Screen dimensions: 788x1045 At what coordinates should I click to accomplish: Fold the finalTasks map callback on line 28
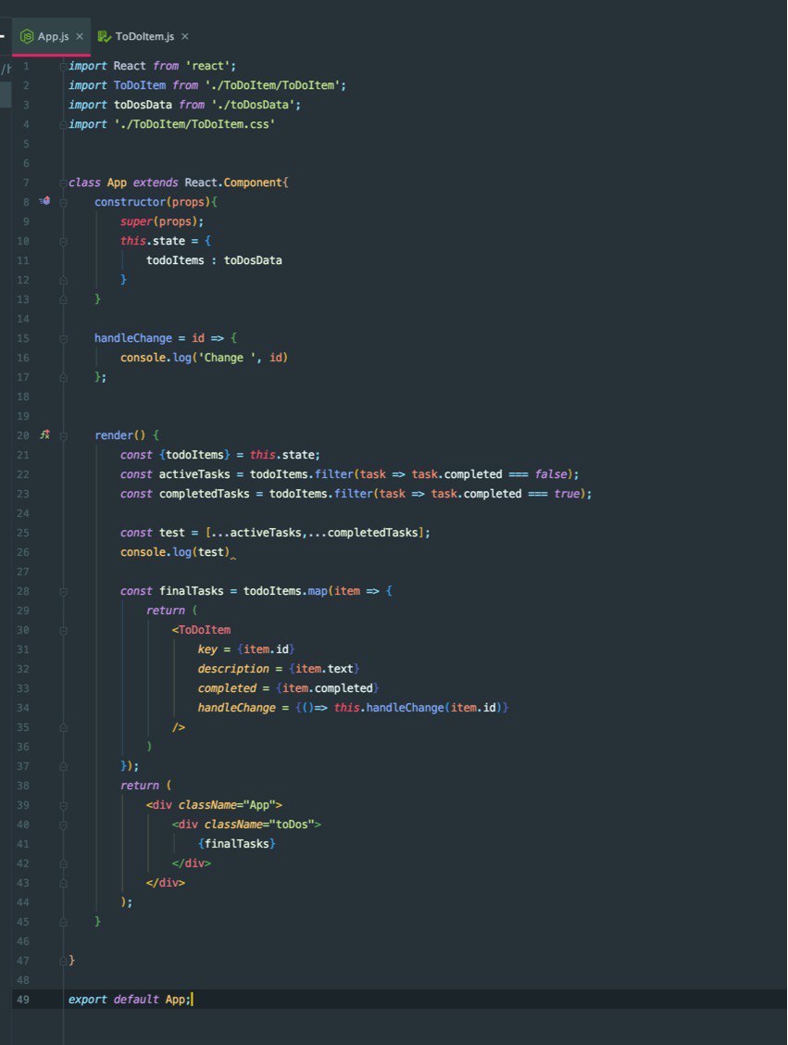click(63, 591)
